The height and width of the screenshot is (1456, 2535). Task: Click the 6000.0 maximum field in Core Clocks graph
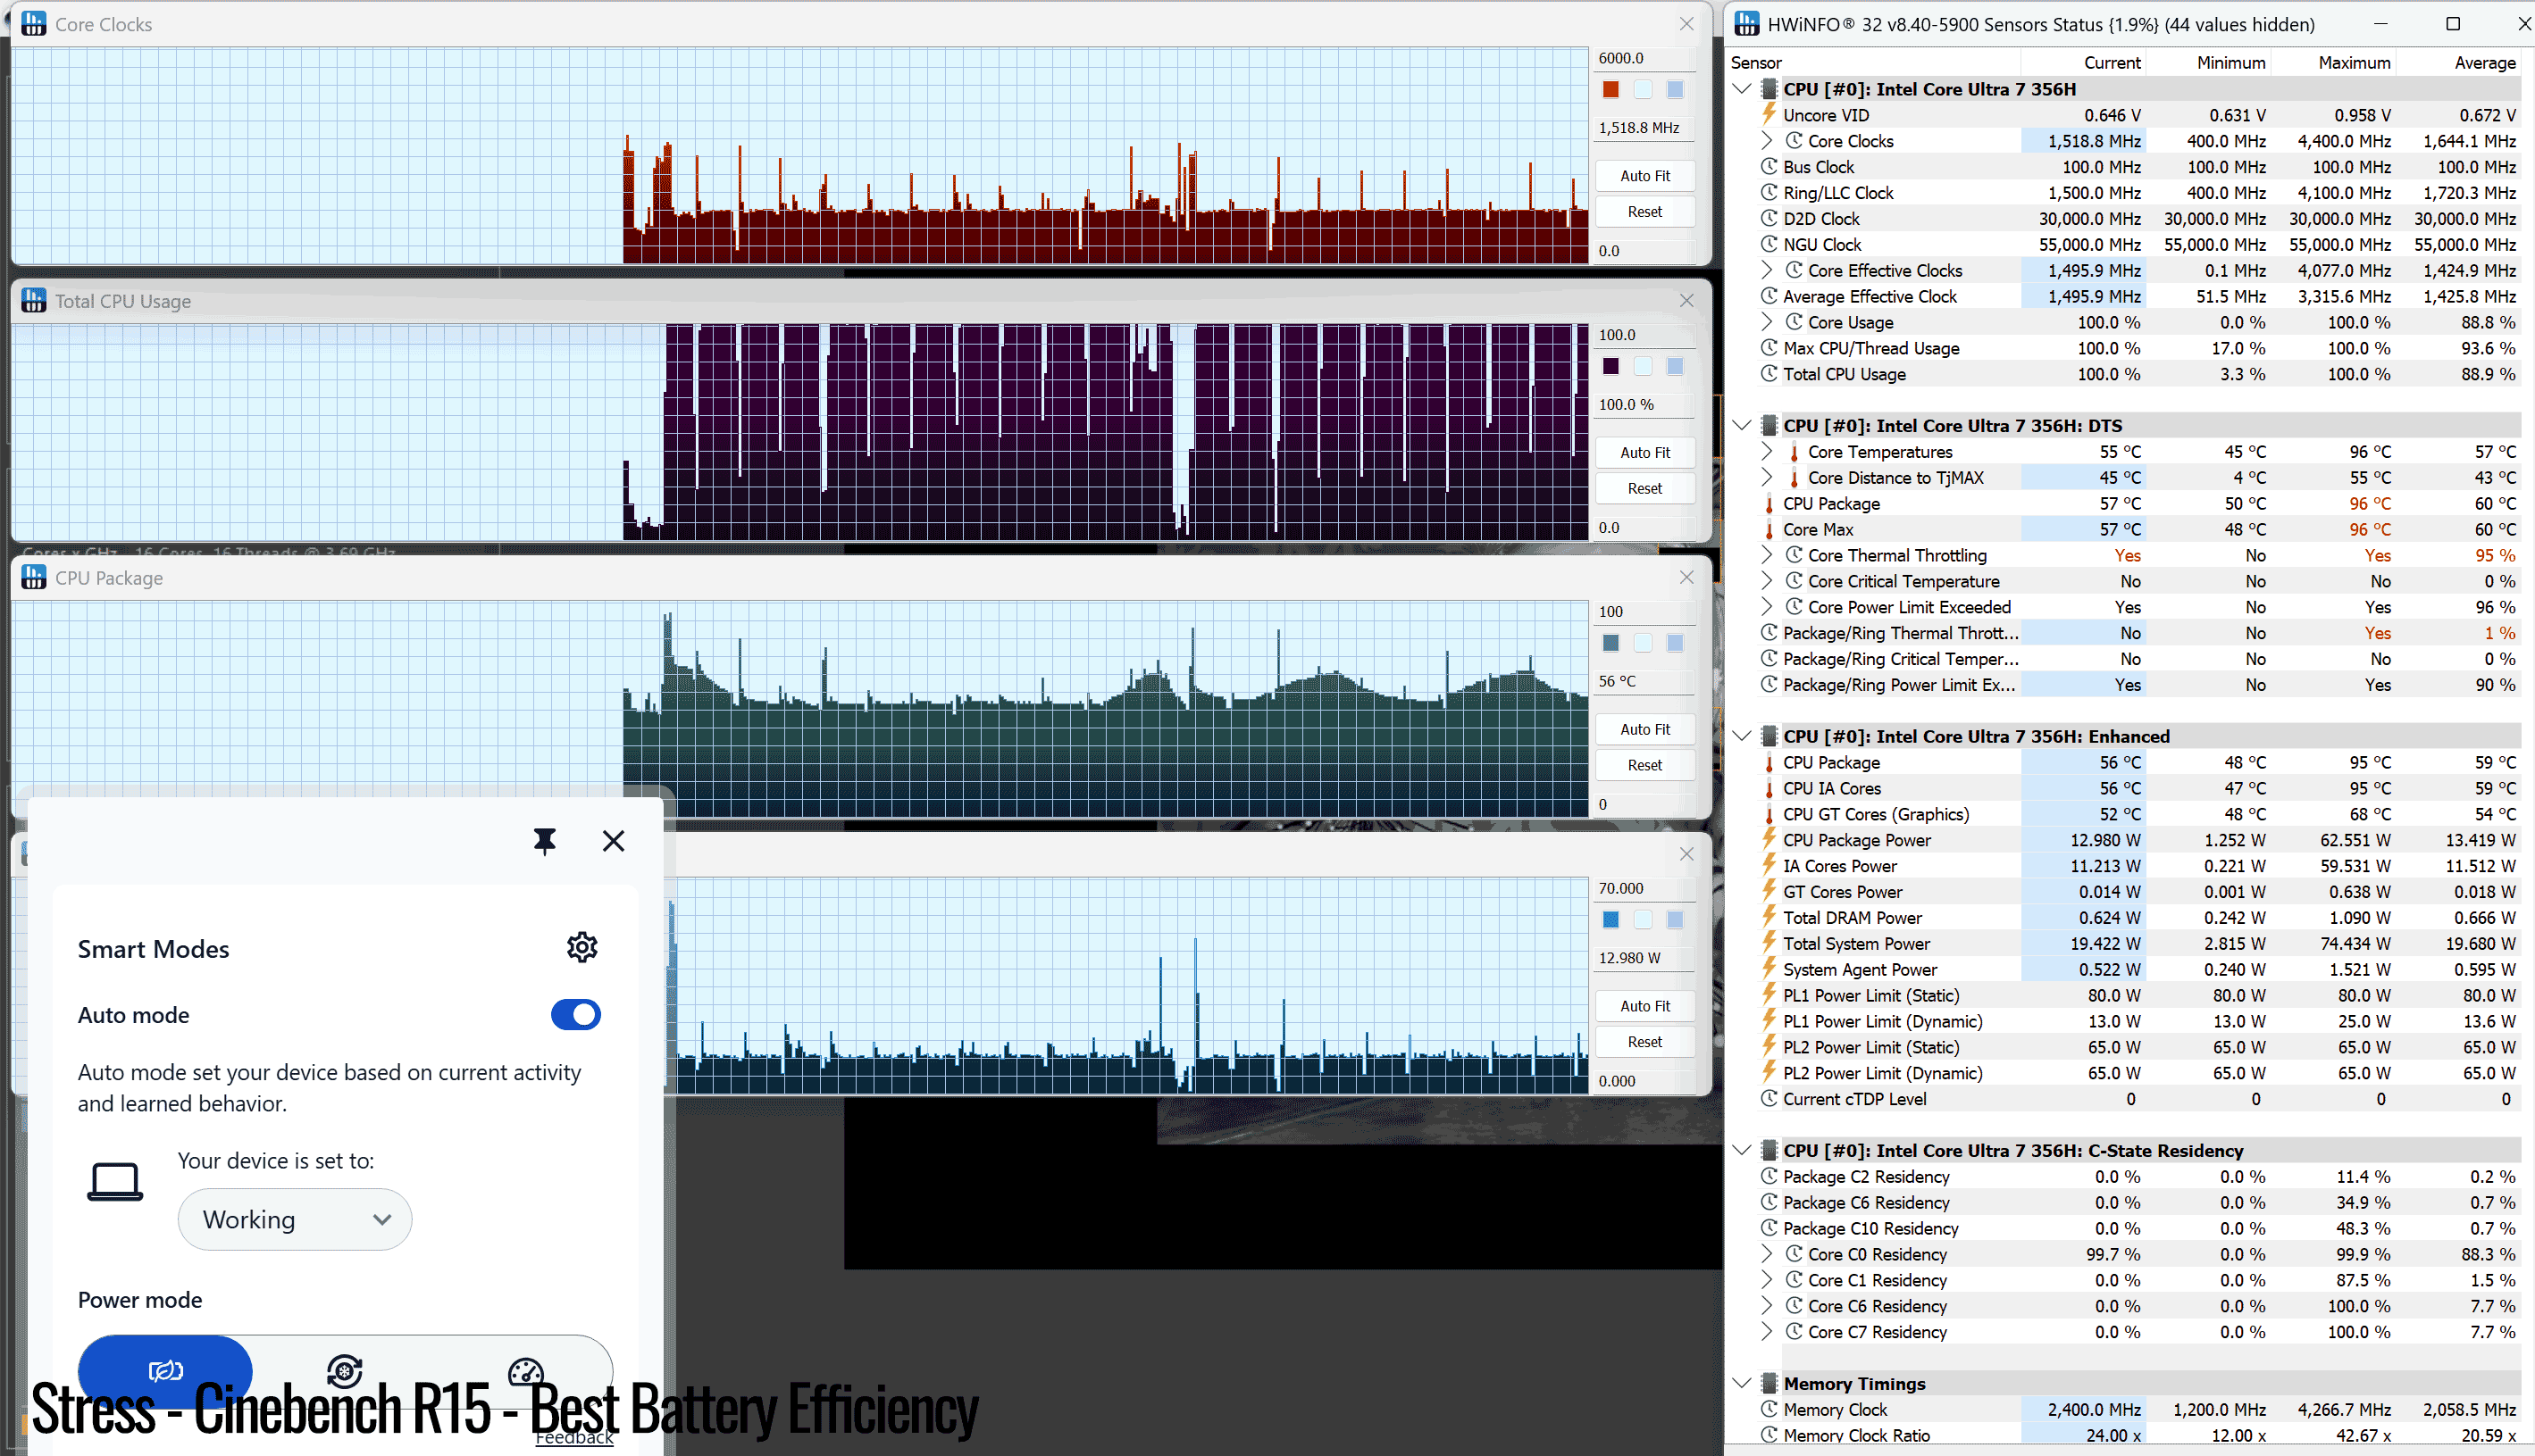coord(1644,58)
